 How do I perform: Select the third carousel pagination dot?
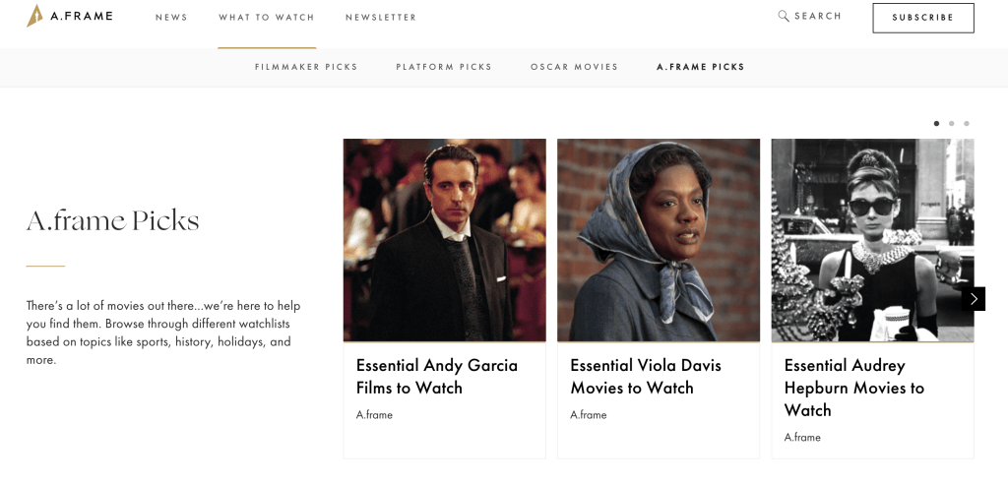pyautogui.click(x=967, y=124)
